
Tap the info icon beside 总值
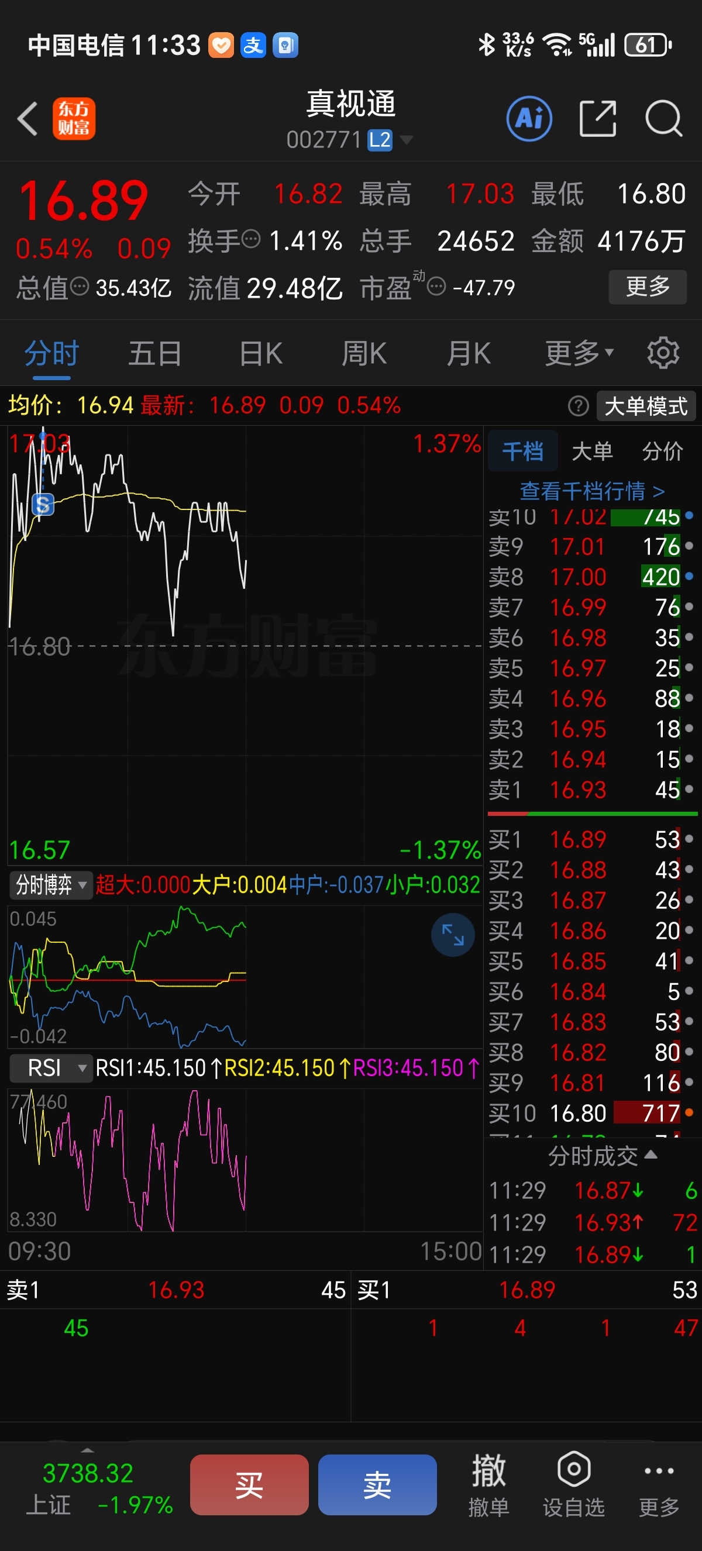click(80, 286)
